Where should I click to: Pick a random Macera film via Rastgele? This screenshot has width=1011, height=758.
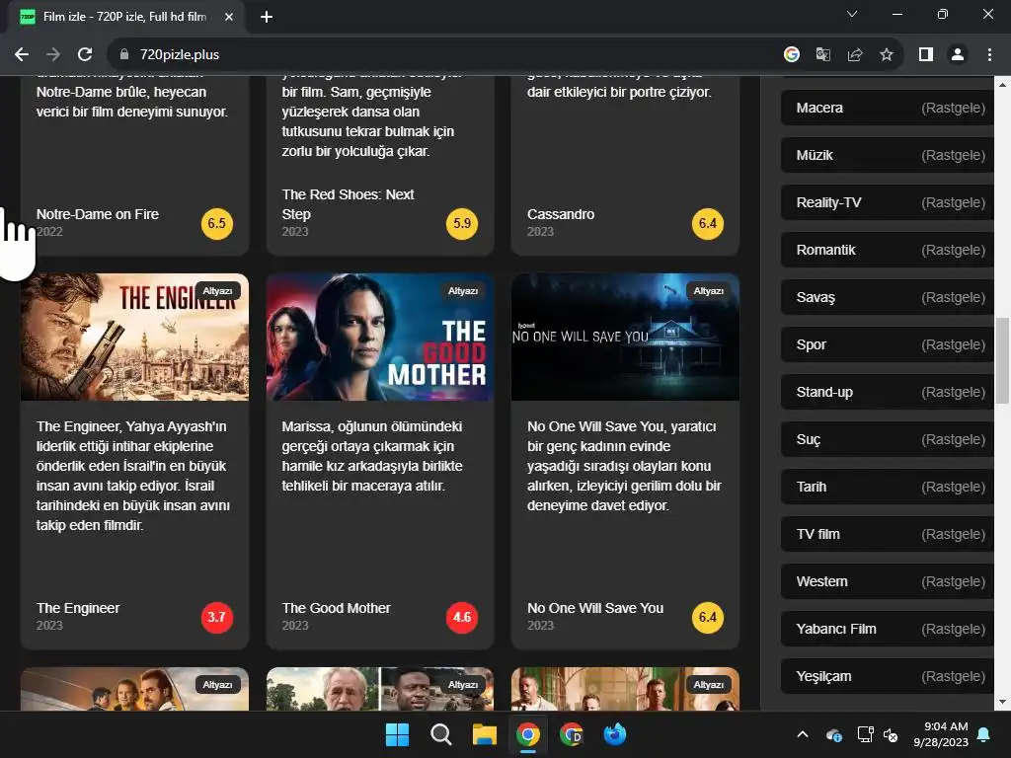pos(953,108)
